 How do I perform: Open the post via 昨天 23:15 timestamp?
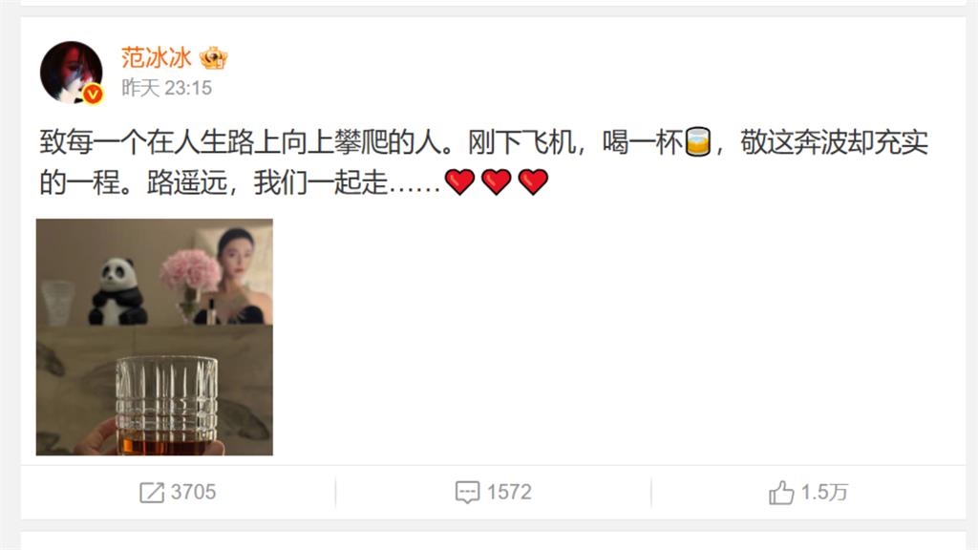[x=166, y=88]
